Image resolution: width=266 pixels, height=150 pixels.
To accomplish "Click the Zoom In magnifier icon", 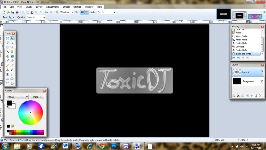I will point(77,12).
